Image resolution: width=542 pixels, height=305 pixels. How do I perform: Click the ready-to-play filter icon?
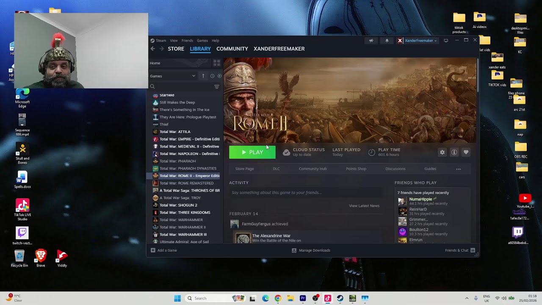click(219, 76)
